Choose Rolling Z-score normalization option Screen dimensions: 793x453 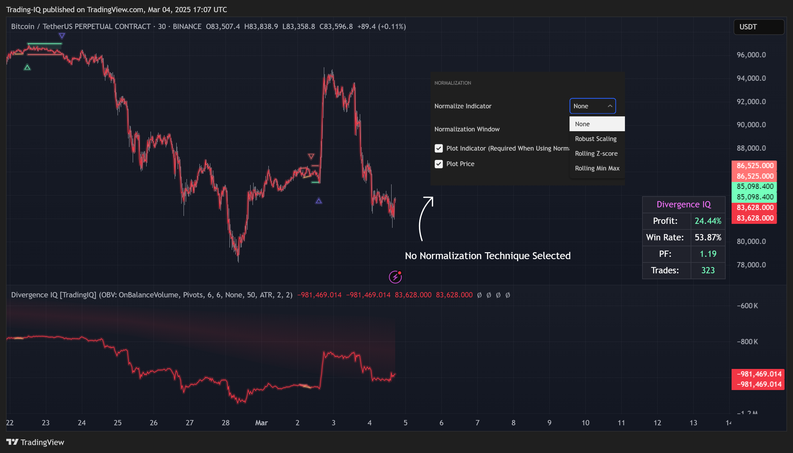click(597, 153)
